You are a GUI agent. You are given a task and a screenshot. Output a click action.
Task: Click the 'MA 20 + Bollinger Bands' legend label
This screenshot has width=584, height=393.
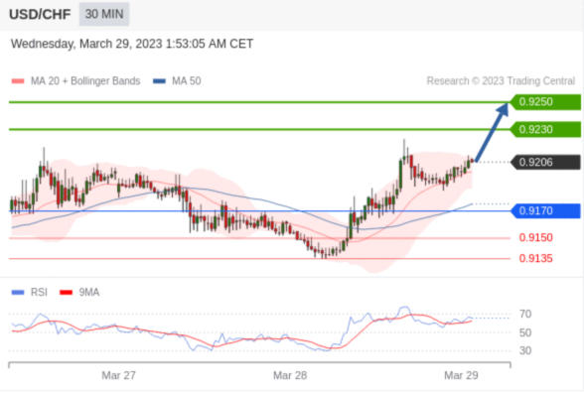coord(85,81)
